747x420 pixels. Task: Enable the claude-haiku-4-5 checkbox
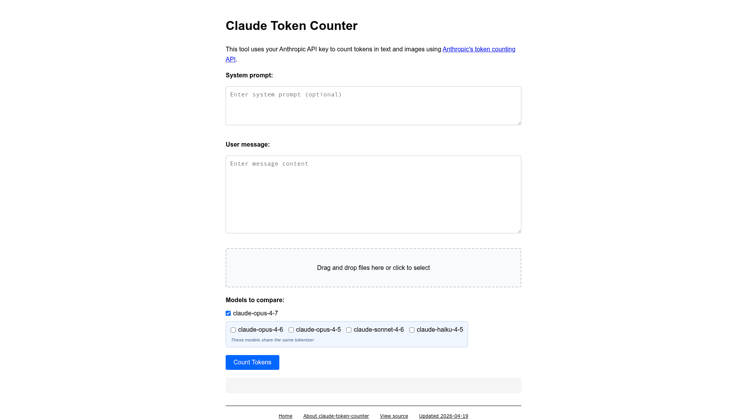[x=412, y=330]
